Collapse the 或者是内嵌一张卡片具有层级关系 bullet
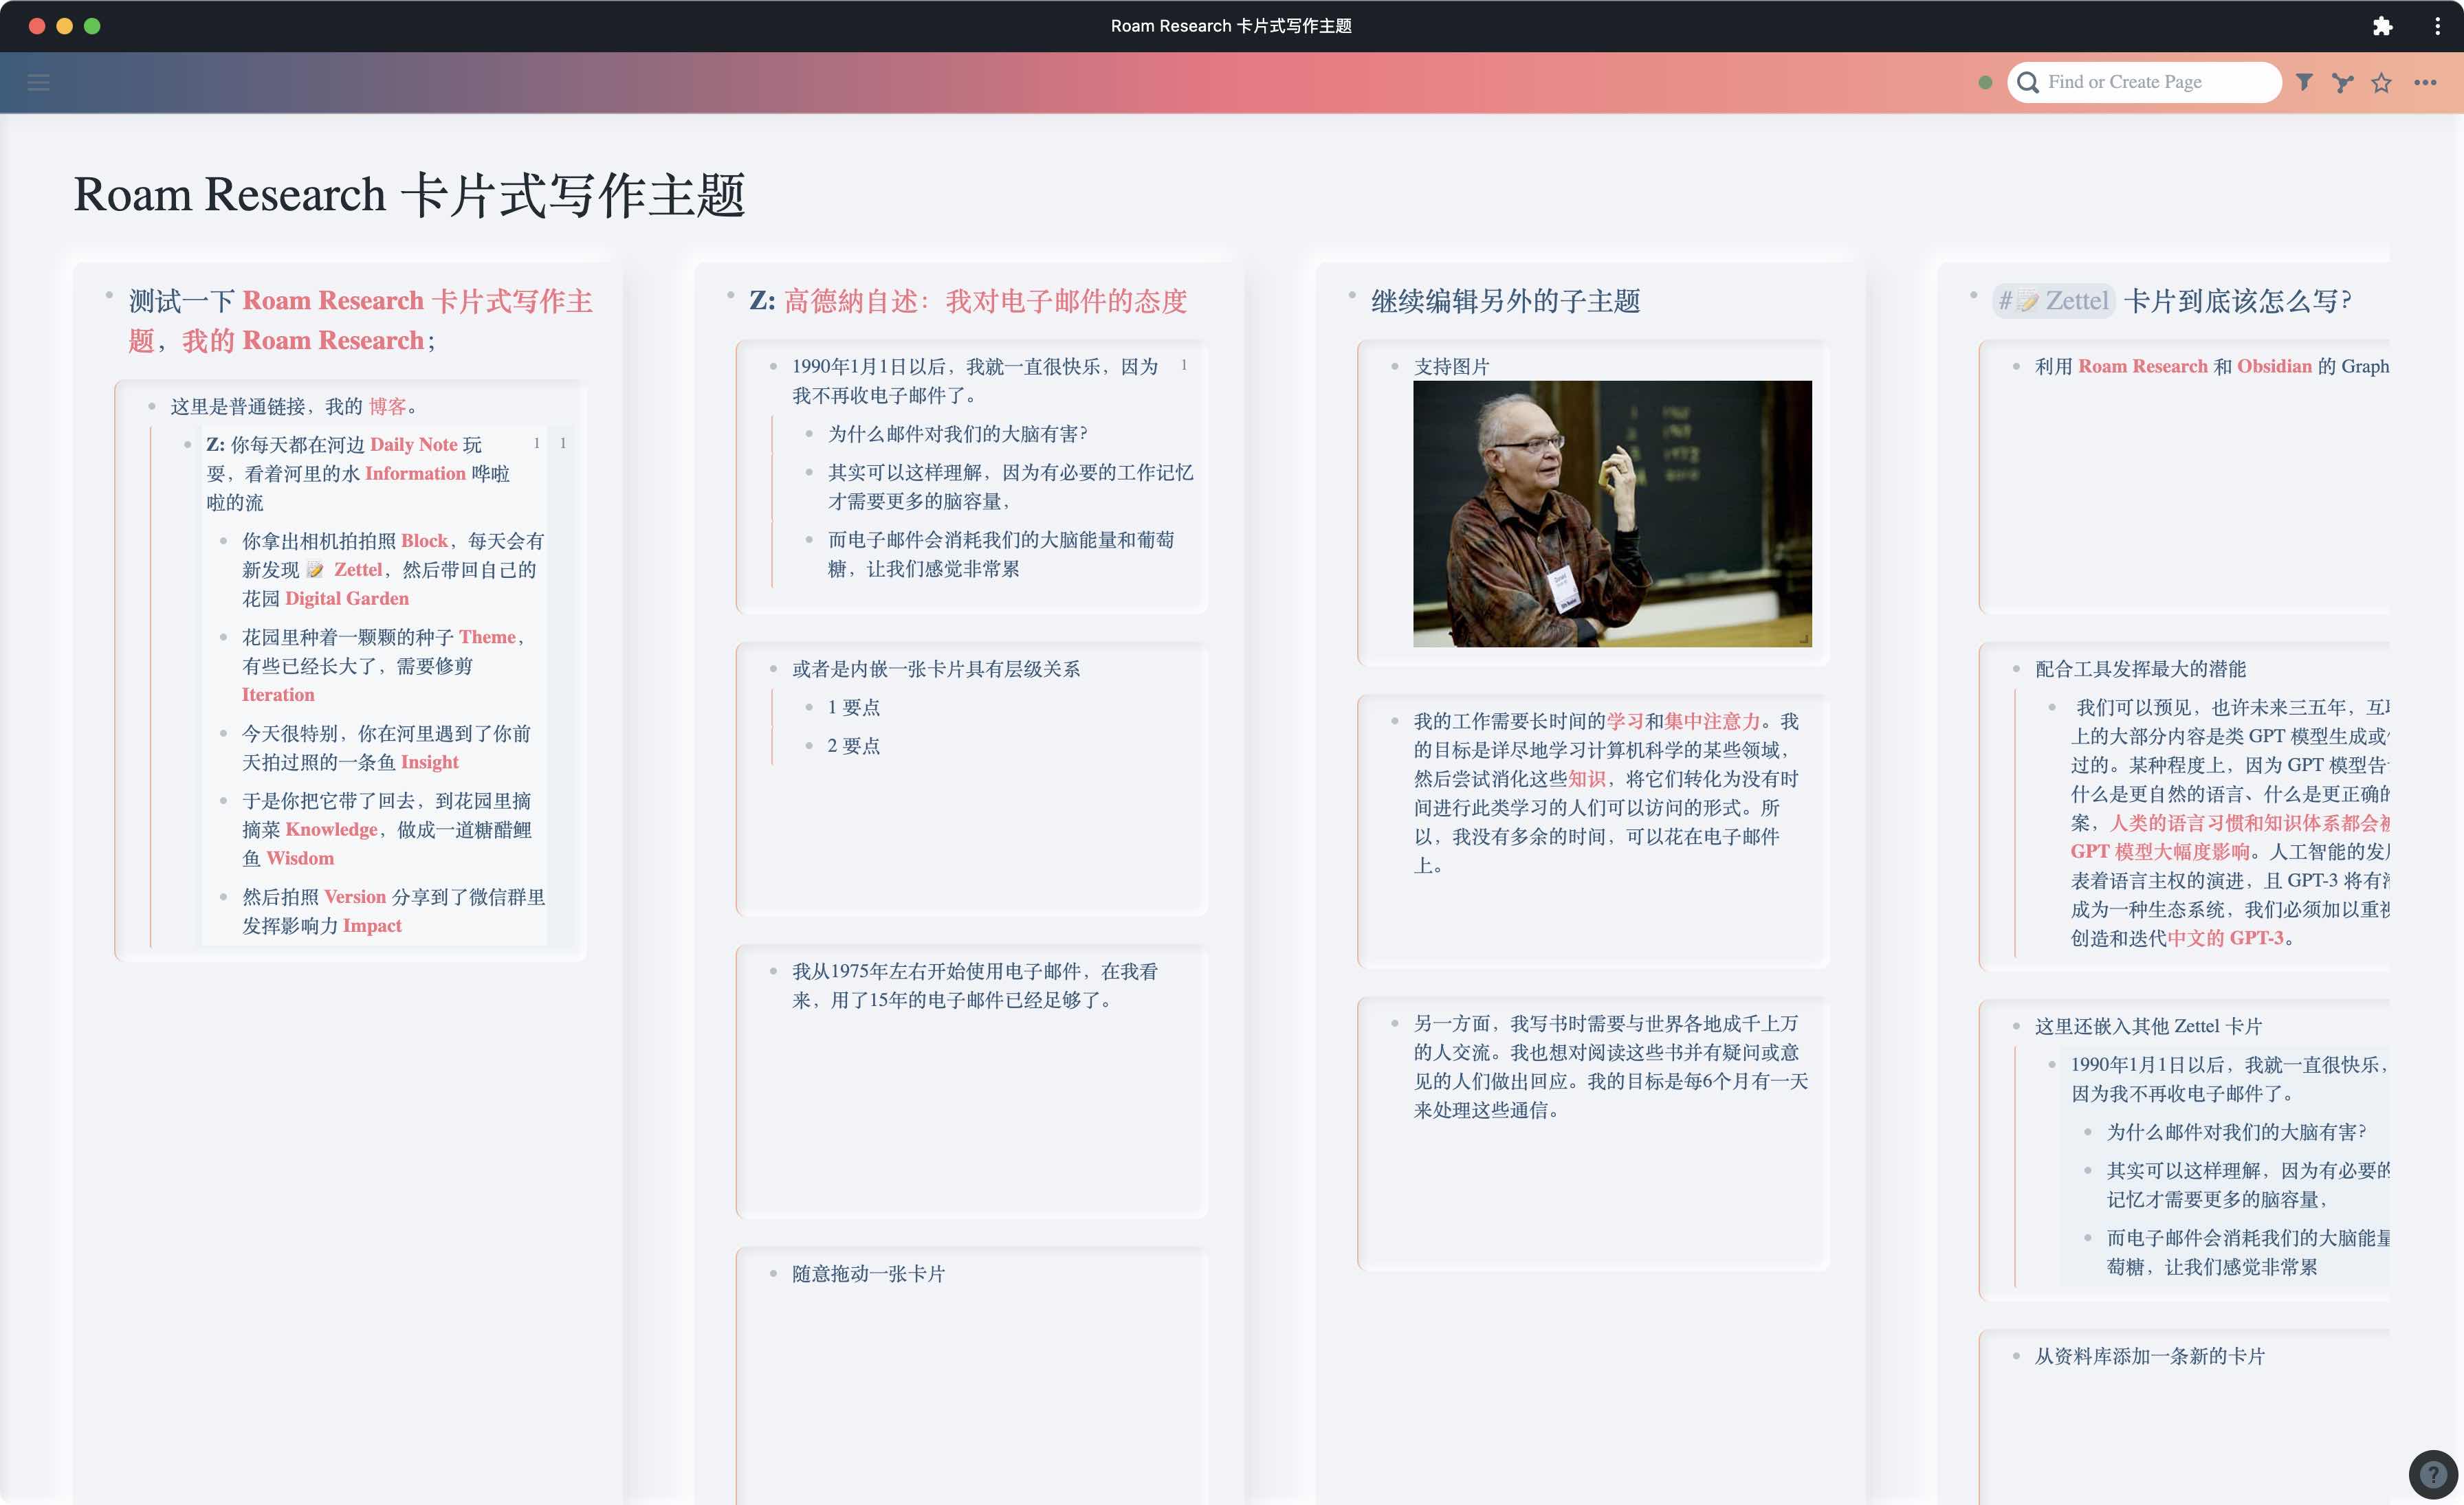Screen dimensions: 2464x1505 pos(773,669)
